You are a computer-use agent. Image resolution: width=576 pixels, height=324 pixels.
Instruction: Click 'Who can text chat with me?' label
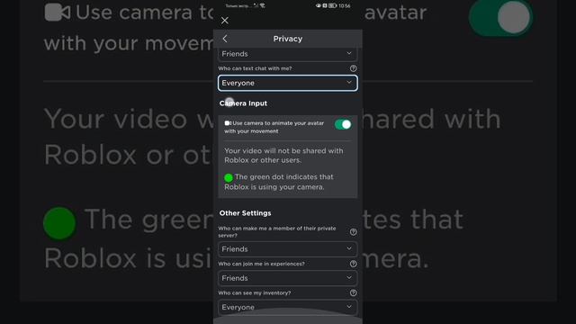(255, 68)
